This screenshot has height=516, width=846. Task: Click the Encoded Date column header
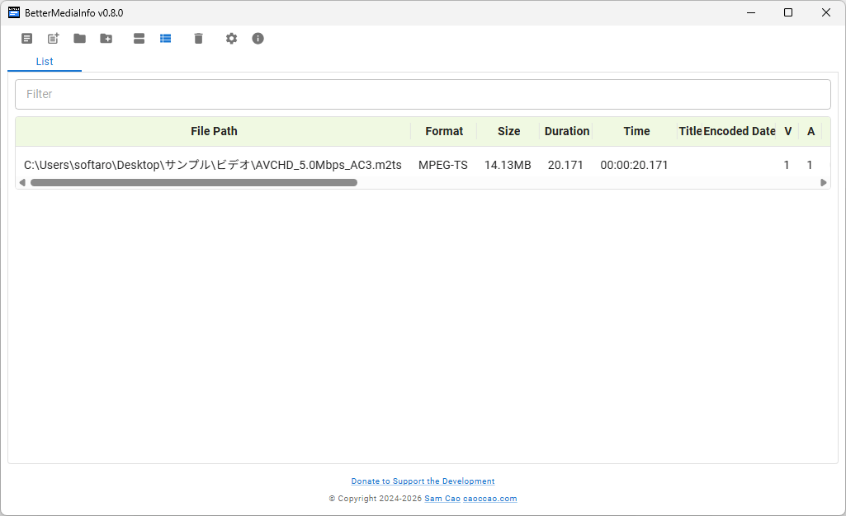tap(740, 131)
